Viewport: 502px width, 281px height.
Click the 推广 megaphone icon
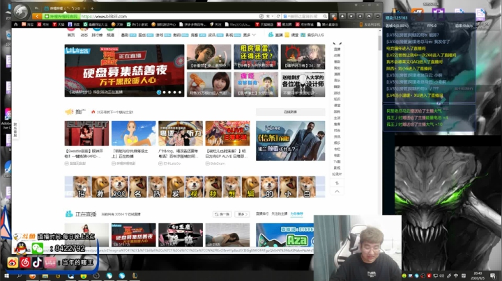pyautogui.click(x=69, y=112)
